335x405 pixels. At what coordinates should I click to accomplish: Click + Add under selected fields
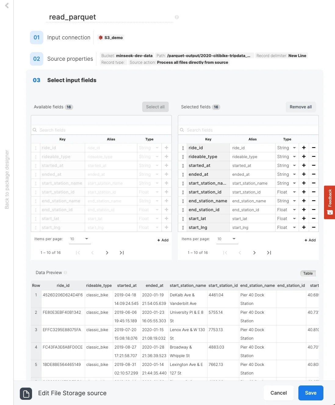(310, 240)
